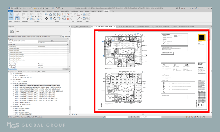Open the Properties help link
The width and height of the screenshot is (220, 132).
click(x=12, y=69)
